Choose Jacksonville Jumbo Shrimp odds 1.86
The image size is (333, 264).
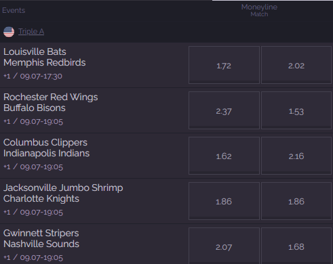(x=224, y=201)
